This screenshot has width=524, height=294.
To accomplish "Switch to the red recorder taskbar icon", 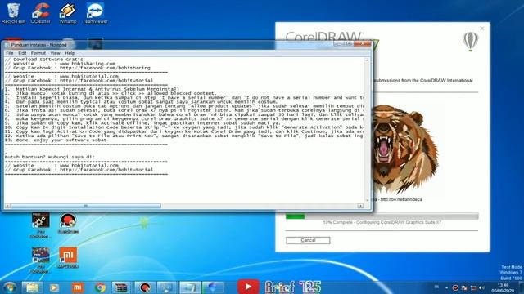I will point(145,287).
